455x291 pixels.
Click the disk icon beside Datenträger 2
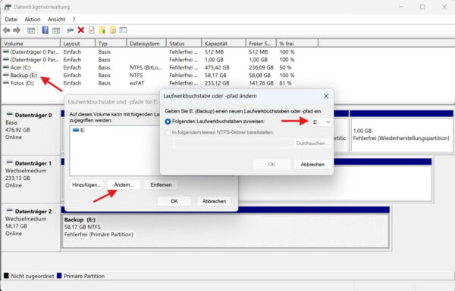[x=10, y=211]
